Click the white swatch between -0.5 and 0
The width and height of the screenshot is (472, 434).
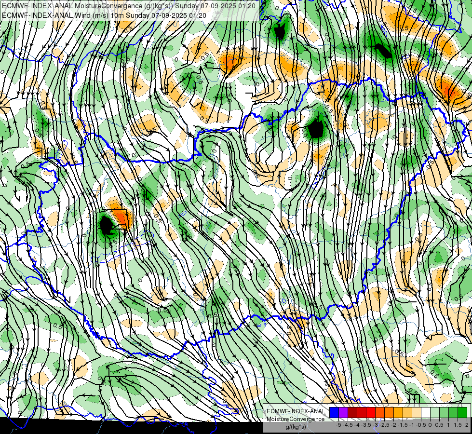pyautogui.click(x=426, y=412)
